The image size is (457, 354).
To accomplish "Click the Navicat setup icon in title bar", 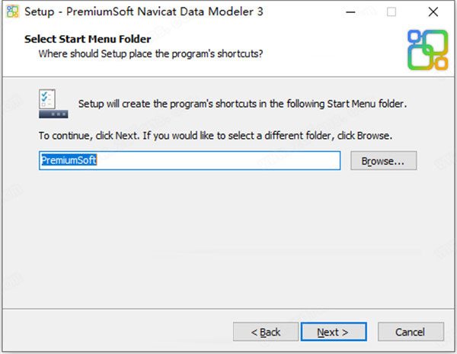I will 12,12.
